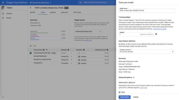
Task: Click the Filter text field
Action: (35, 46)
